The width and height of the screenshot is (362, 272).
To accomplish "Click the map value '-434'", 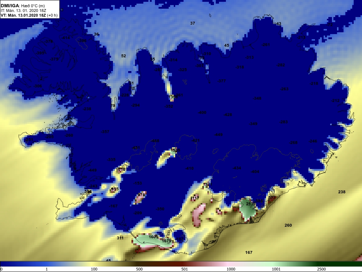I will coord(237,168).
